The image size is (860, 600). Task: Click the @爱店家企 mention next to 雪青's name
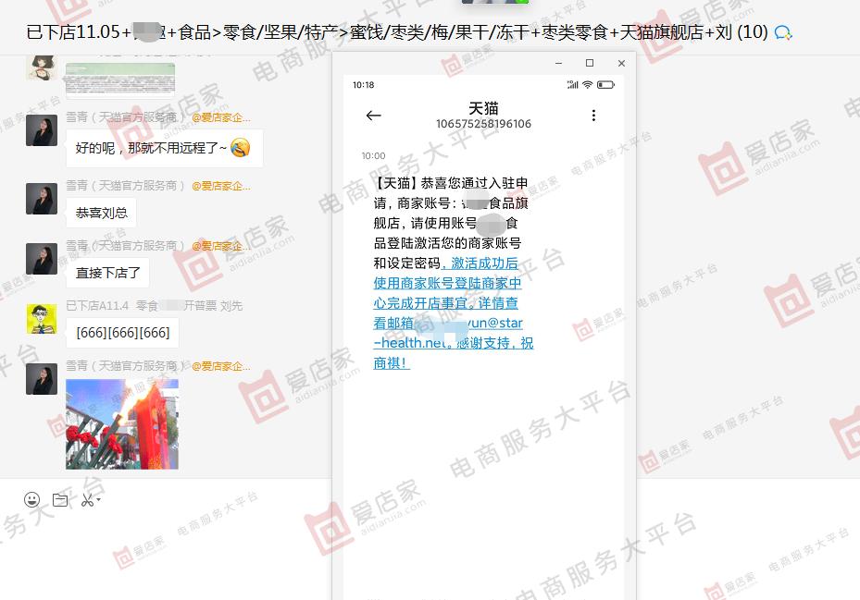pos(224,185)
